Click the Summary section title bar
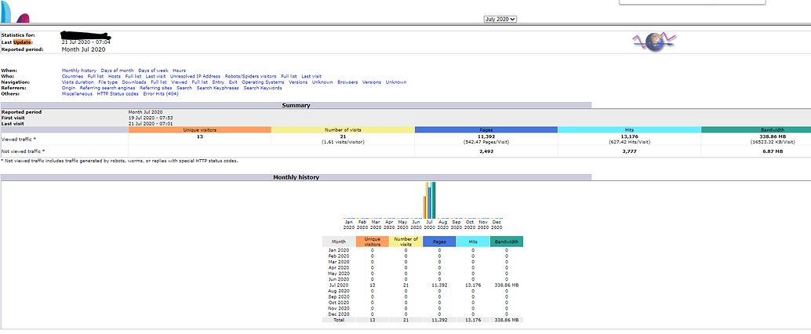Image resolution: width=811 pixels, height=334 pixels. click(296, 106)
